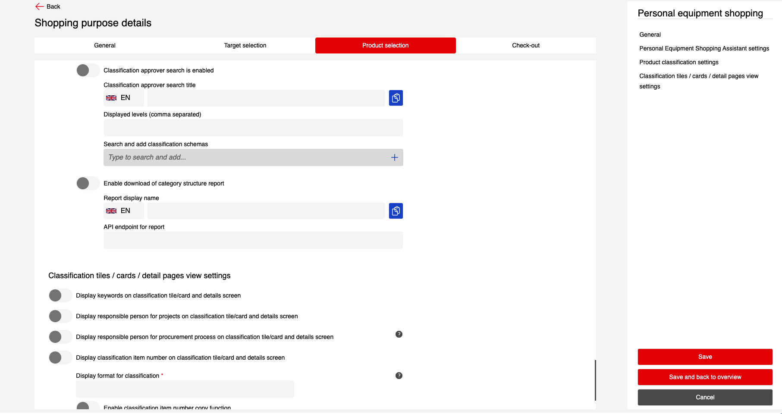Click the search and add classification schemas box
The image size is (782, 414).
[x=246, y=157]
